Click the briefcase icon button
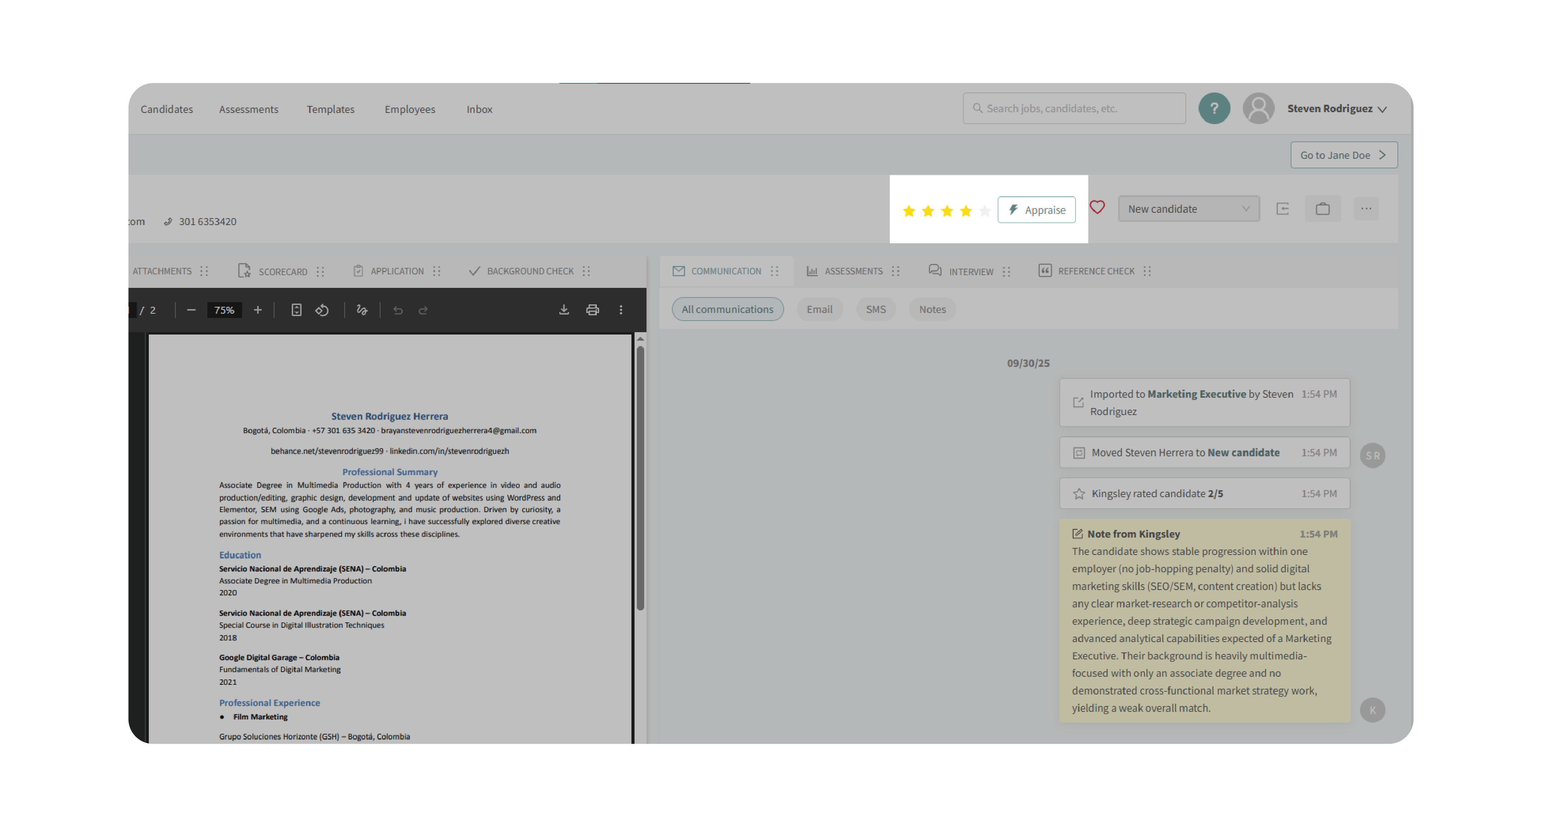1542x827 pixels. click(x=1322, y=209)
